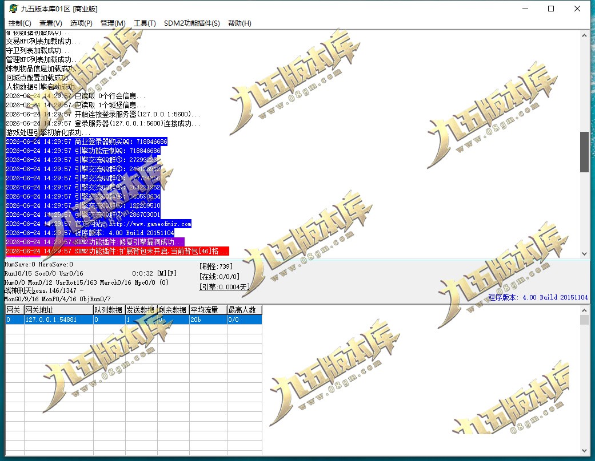Click the 最高人数 column header
The height and width of the screenshot is (461, 595).
[245, 310]
